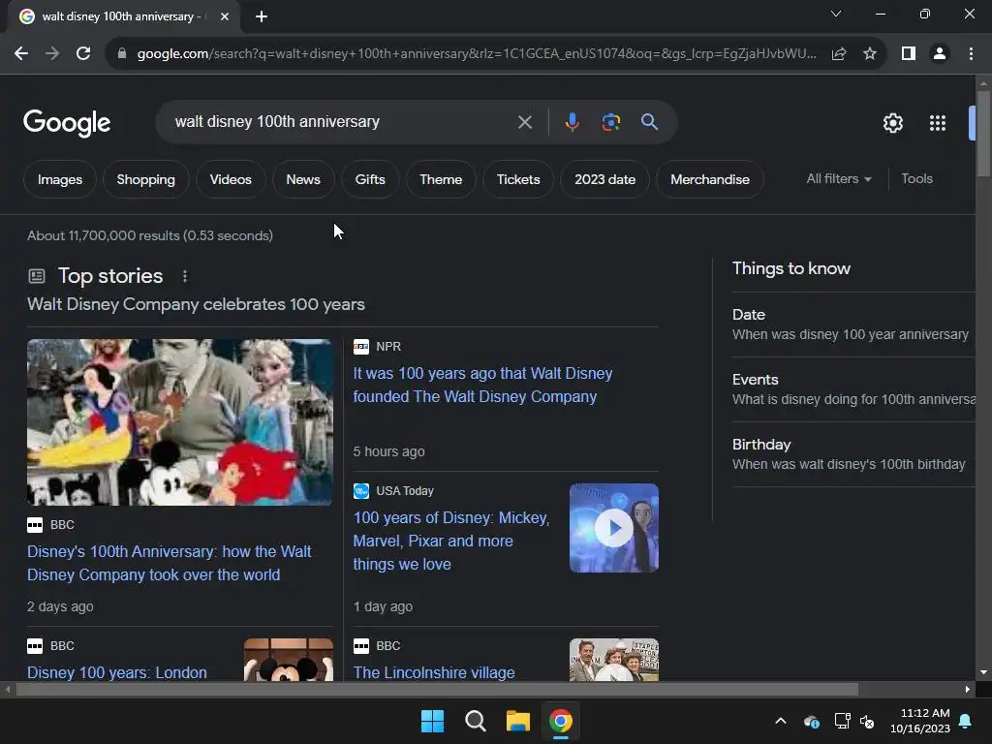Show hidden system tray icons chevron
The image size is (992, 744).
click(x=781, y=721)
